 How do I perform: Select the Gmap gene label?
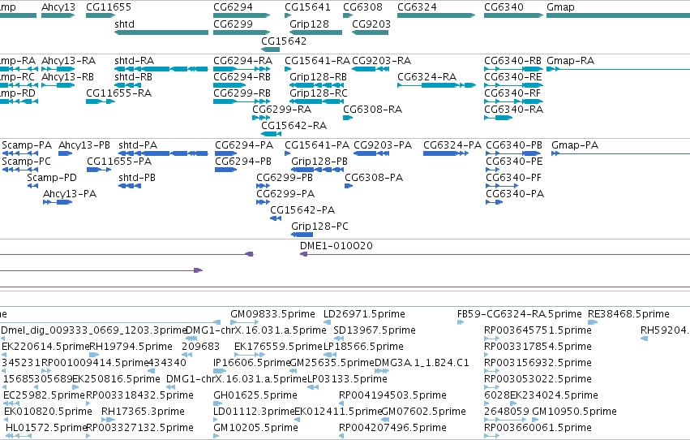point(560,7)
